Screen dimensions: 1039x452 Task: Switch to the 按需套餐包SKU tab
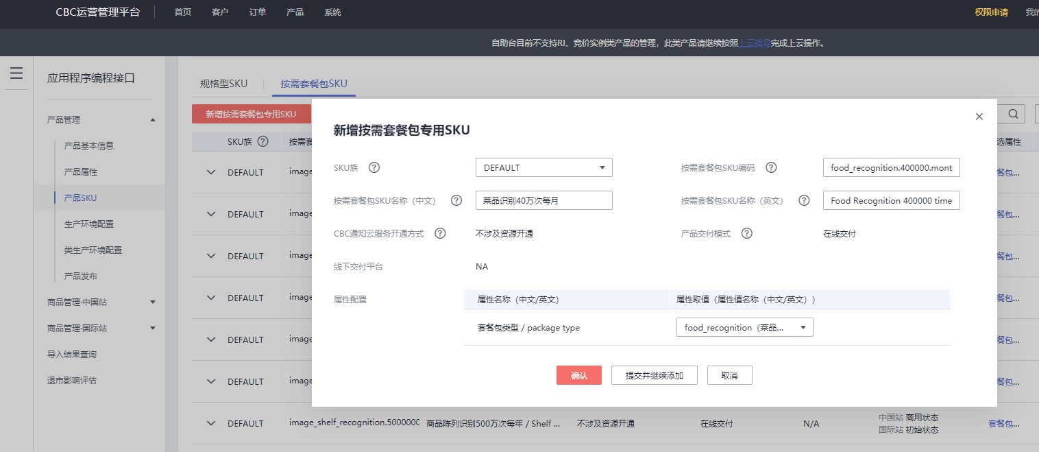(x=314, y=84)
